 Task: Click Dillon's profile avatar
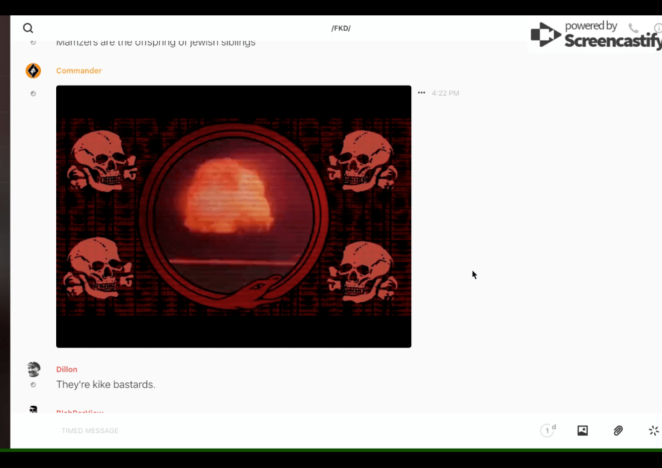[33, 369]
